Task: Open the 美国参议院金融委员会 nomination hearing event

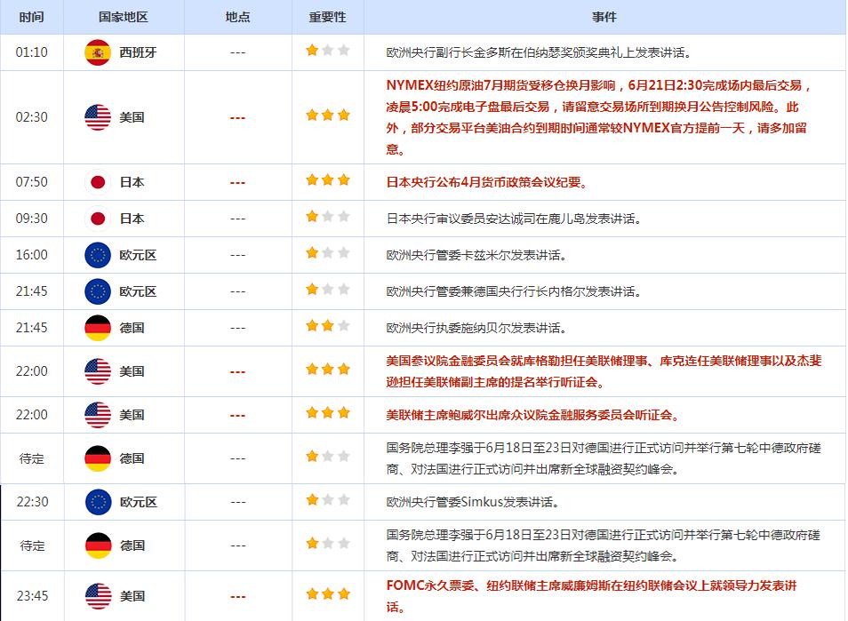Action: (604, 371)
